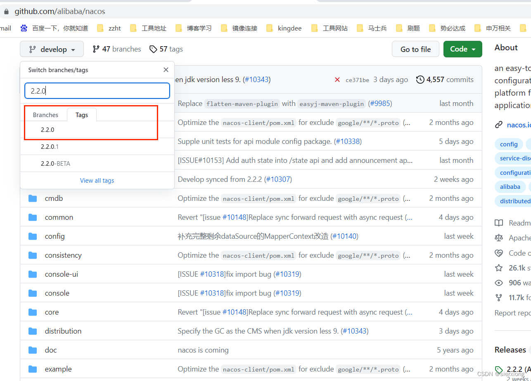This screenshot has width=531, height=381.
Task: Open the 57 tags link
Action: pos(166,49)
